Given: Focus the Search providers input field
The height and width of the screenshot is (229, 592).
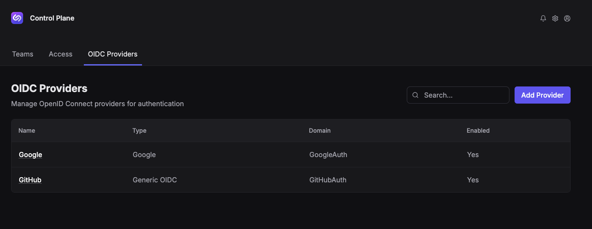Looking at the screenshot, I should (x=458, y=95).
